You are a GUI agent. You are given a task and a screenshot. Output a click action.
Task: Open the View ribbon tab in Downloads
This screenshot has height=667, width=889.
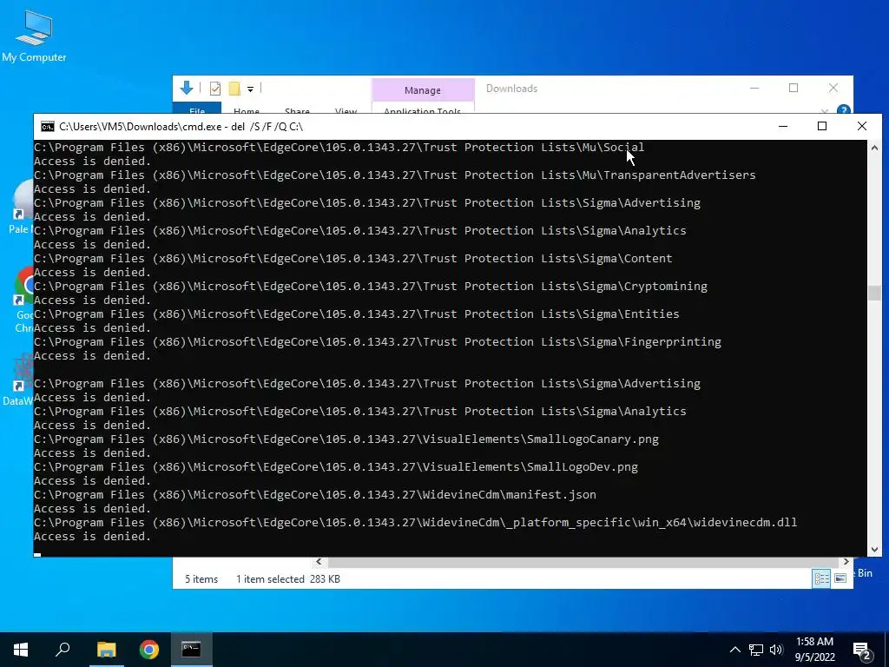coord(346,110)
